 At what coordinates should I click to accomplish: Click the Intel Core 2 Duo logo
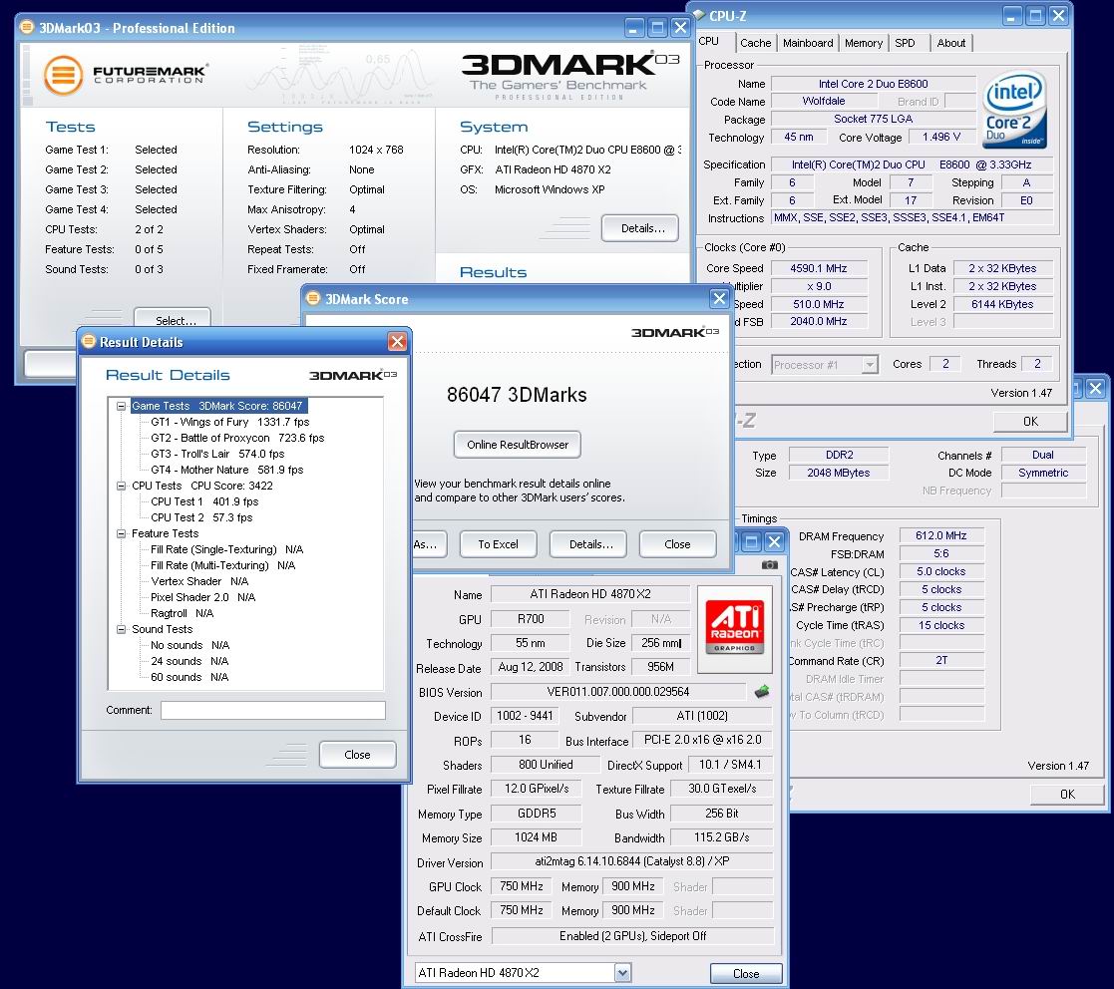click(1014, 110)
